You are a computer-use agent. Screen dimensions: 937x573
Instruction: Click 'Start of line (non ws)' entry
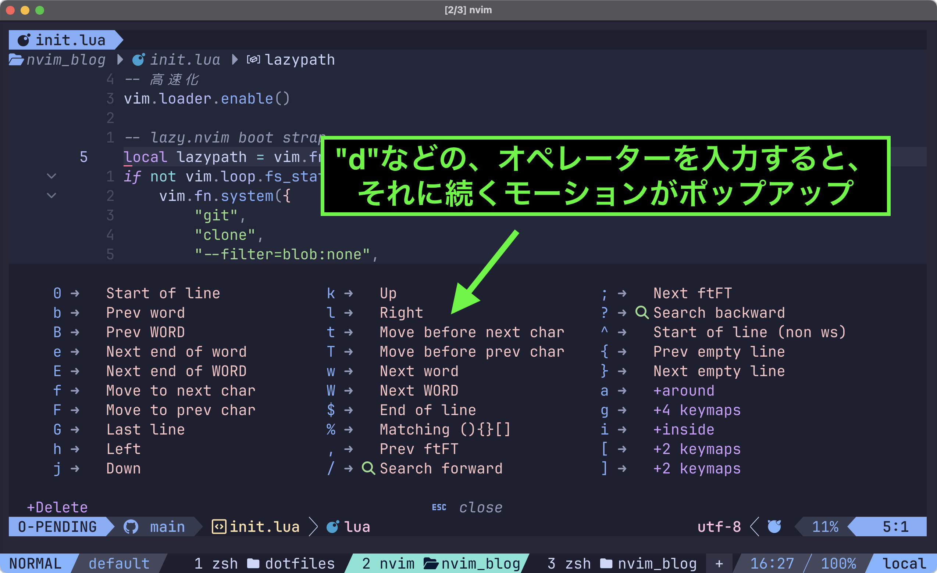(749, 332)
